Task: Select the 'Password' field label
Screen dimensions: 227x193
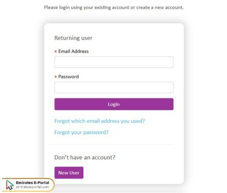Action: point(68,77)
